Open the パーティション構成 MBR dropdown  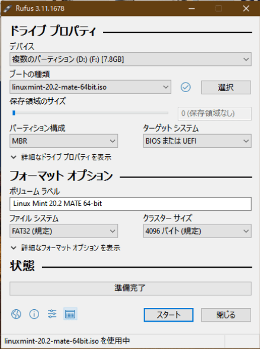click(63, 141)
